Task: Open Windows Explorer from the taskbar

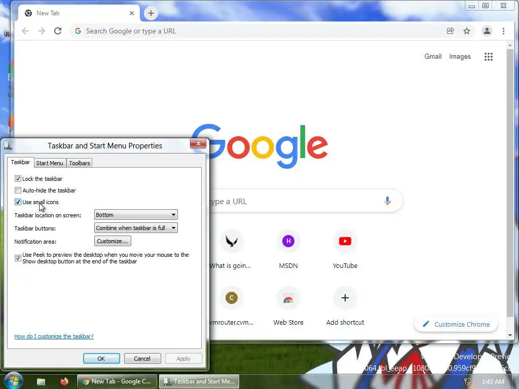Action: tap(41, 381)
